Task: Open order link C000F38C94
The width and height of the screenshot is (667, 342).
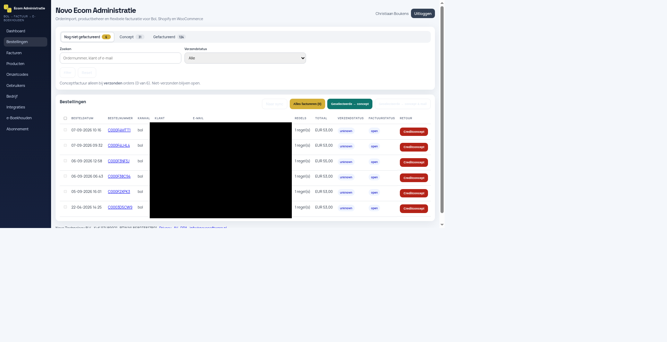Action: pyautogui.click(x=119, y=177)
